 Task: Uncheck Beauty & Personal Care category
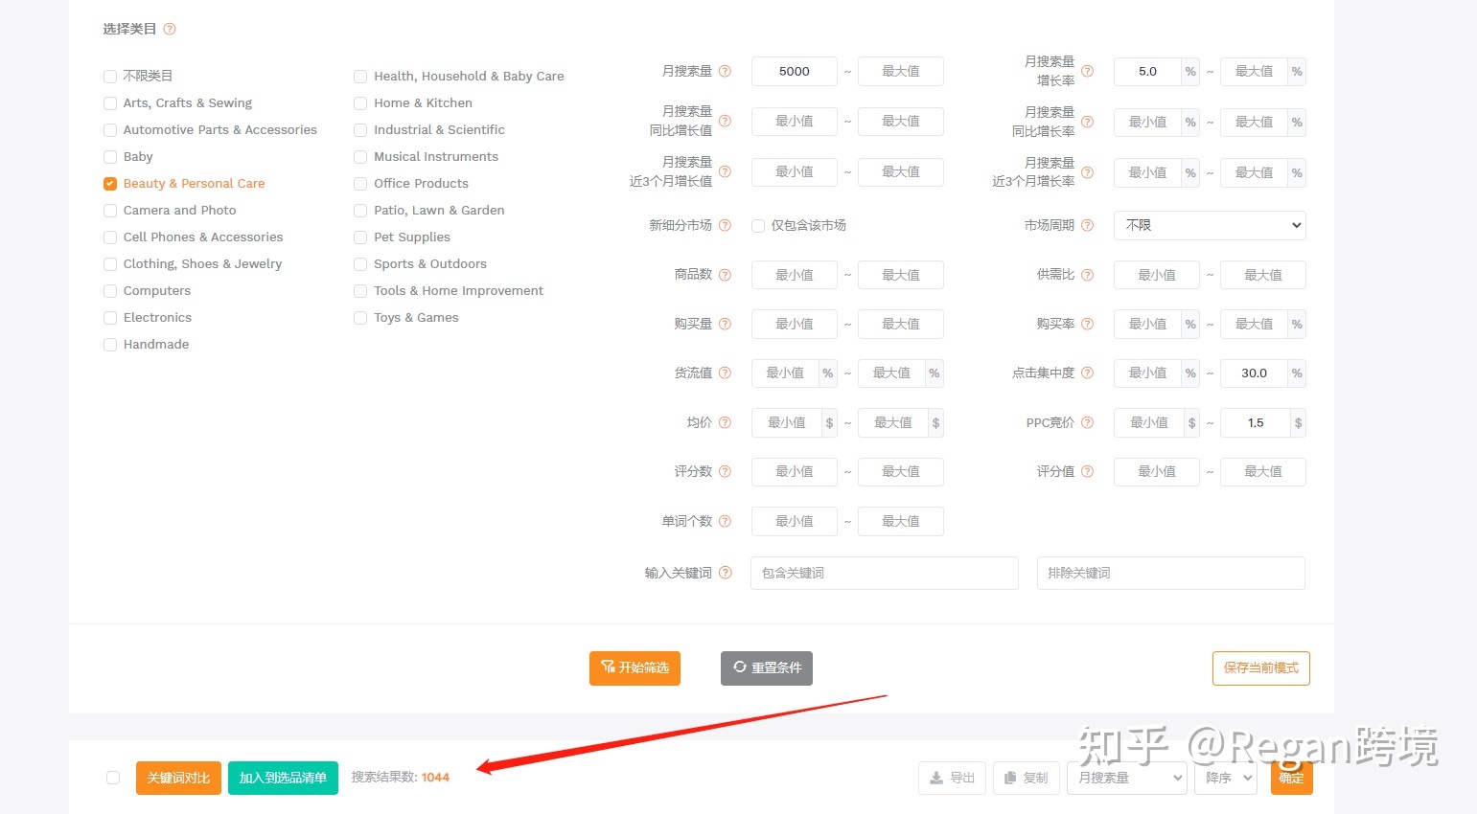click(110, 184)
